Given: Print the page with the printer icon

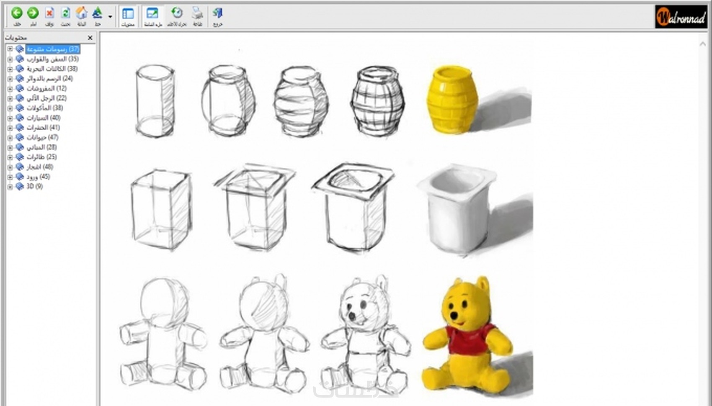Looking at the screenshot, I should [197, 13].
